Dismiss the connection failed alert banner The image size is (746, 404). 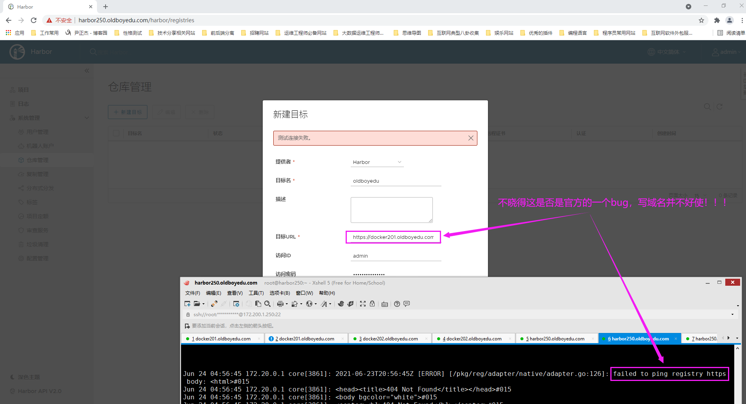pyautogui.click(x=471, y=138)
